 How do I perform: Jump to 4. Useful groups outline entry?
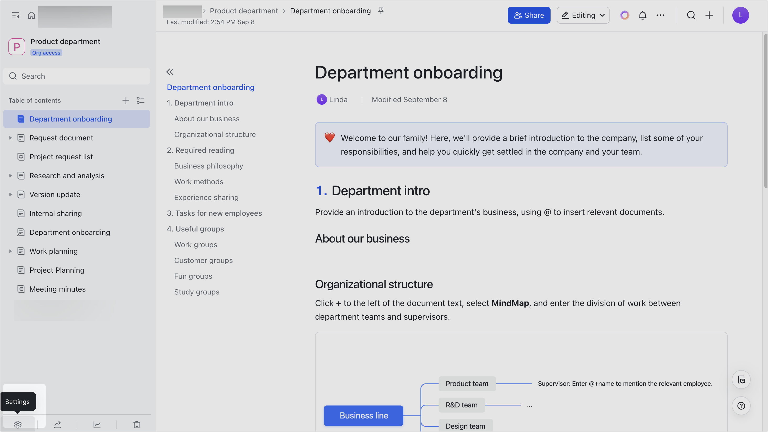click(195, 229)
